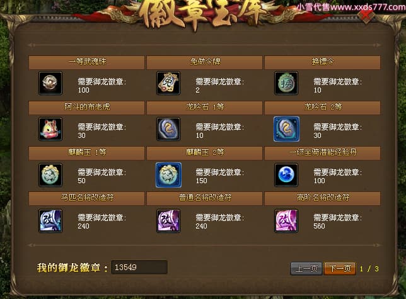Pick the 高阶名将改造符 pink talisman icon
This screenshot has width=406, height=299.
[x=286, y=221]
